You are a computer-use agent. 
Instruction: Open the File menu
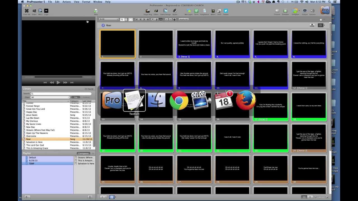point(50,2)
